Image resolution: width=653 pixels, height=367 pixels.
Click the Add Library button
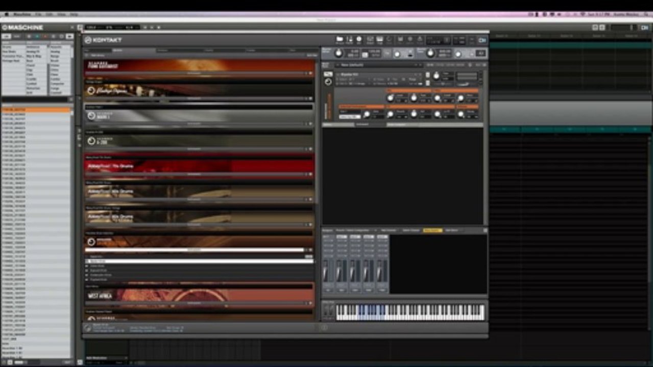pyautogui.click(x=311, y=55)
